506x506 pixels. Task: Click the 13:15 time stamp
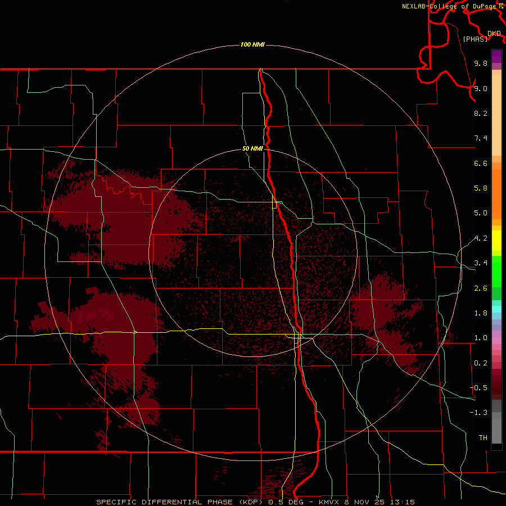coord(403,502)
